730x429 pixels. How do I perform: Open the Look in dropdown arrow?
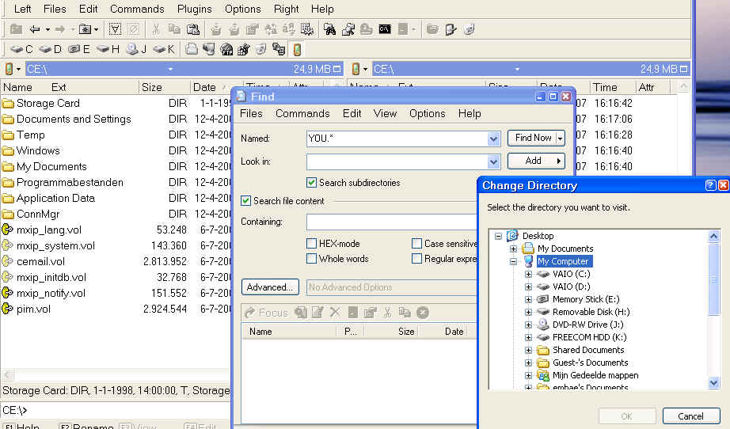[493, 162]
